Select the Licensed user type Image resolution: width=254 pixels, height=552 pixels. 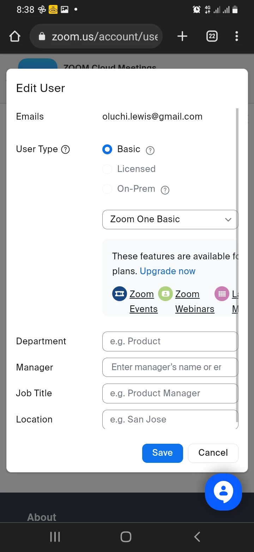point(107,169)
